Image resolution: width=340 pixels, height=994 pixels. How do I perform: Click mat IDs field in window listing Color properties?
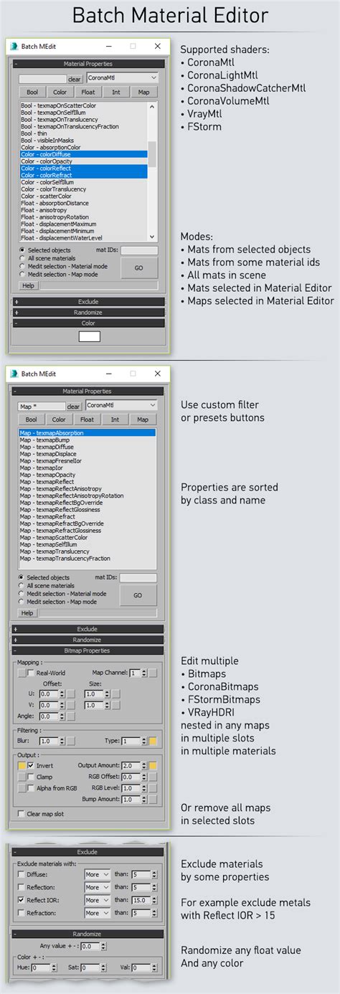139,250
